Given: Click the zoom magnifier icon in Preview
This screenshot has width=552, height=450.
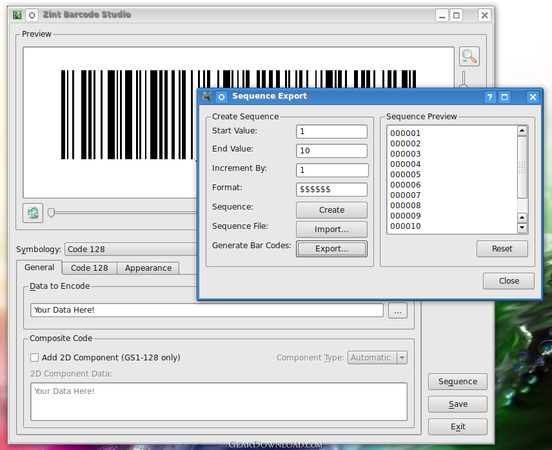Looking at the screenshot, I should tap(469, 56).
